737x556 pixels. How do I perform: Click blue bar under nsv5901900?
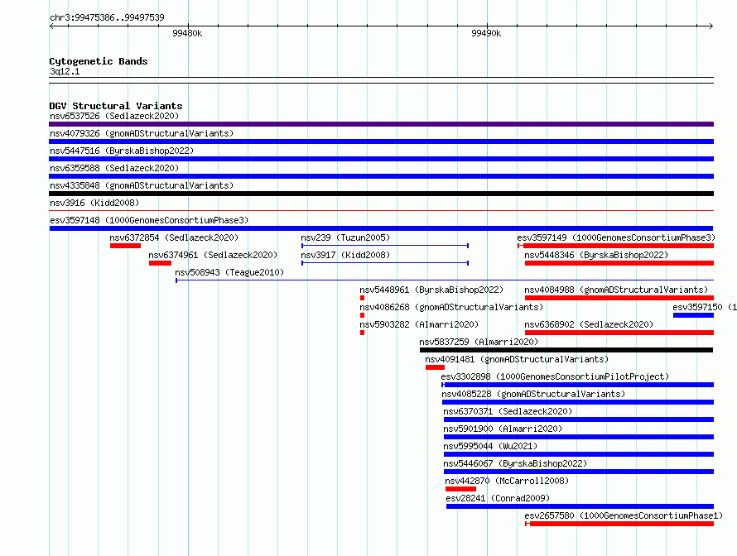pyautogui.click(x=579, y=437)
